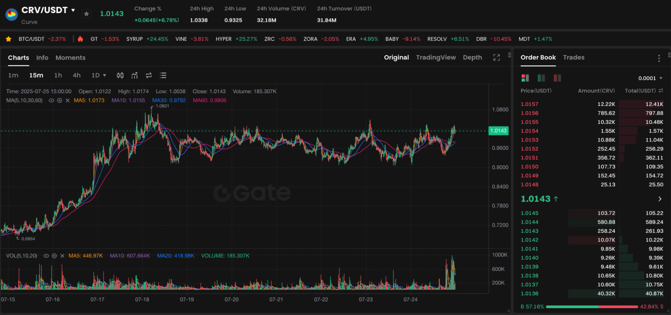Select the 1h timeframe

pyautogui.click(x=58, y=75)
